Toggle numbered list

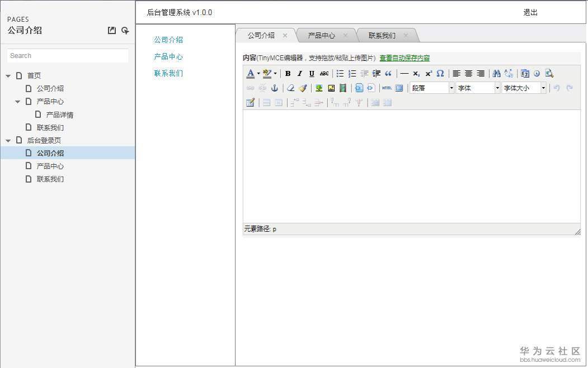click(352, 74)
